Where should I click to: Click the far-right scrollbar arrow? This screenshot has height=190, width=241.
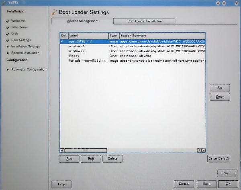pos(203,150)
